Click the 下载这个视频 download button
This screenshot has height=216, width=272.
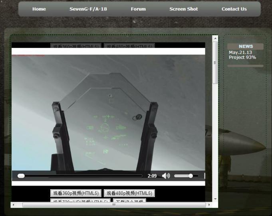[129, 201]
